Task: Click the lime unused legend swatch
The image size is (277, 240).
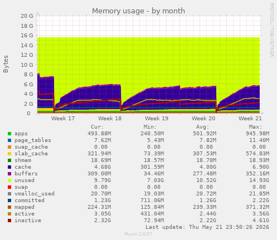Action: 9,180
